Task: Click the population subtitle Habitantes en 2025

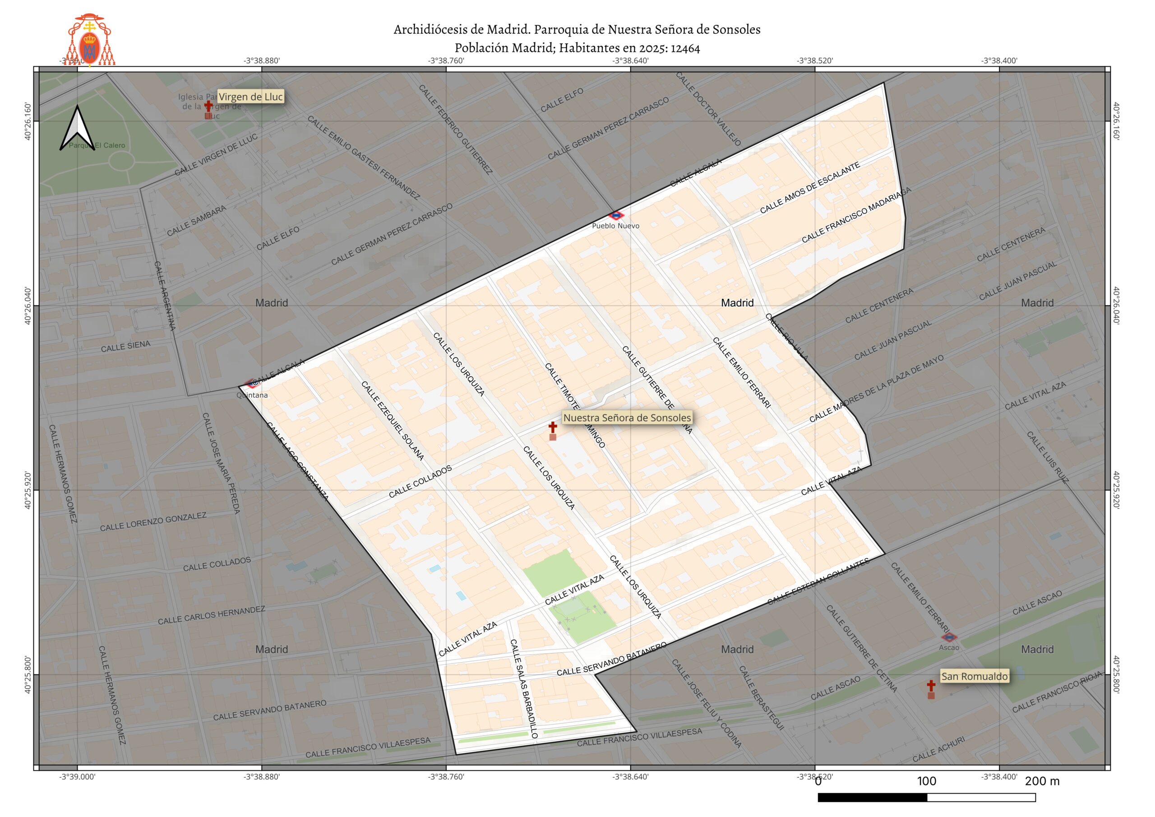Action: click(577, 48)
